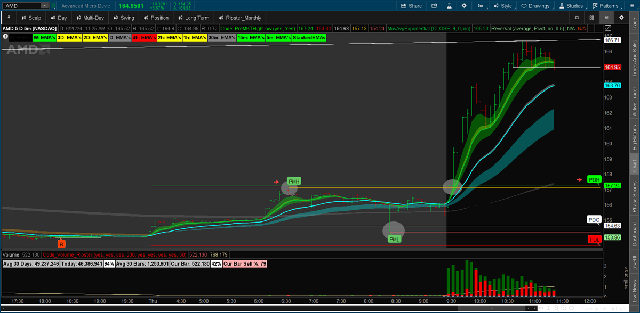Image resolution: width=640 pixels, height=313 pixels.
Task: Click the cyan 163.76 price bubble
Action: click(612, 85)
